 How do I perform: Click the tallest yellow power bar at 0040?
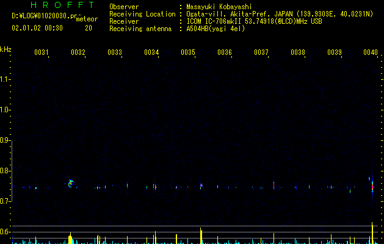[x=372, y=233]
